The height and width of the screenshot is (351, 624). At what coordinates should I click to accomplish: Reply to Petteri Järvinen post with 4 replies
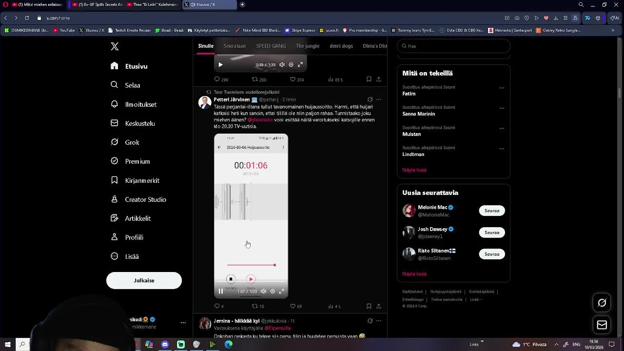(x=219, y=306)
